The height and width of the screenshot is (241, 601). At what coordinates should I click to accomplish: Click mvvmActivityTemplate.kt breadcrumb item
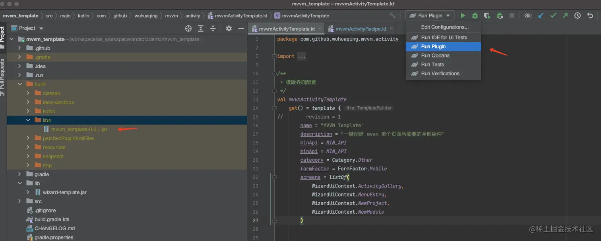[x=238, y=15]
